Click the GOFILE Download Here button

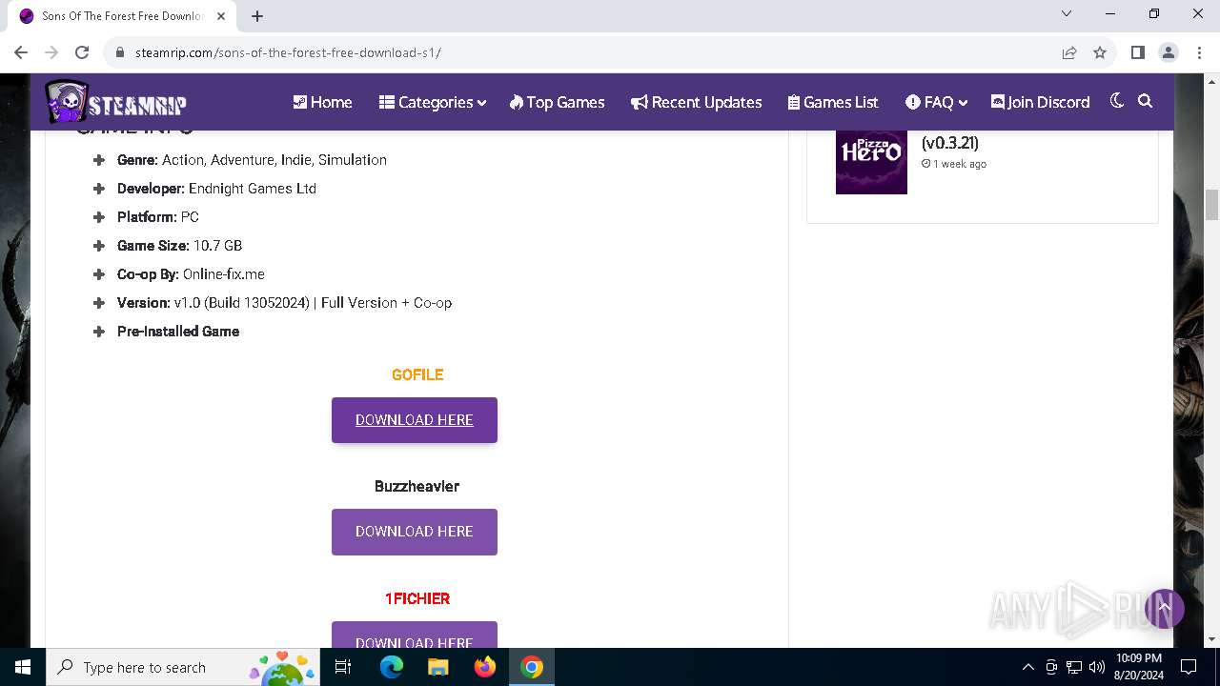415,420
